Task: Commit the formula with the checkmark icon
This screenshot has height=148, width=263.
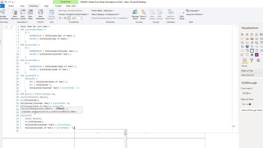Action: point(12,27)
